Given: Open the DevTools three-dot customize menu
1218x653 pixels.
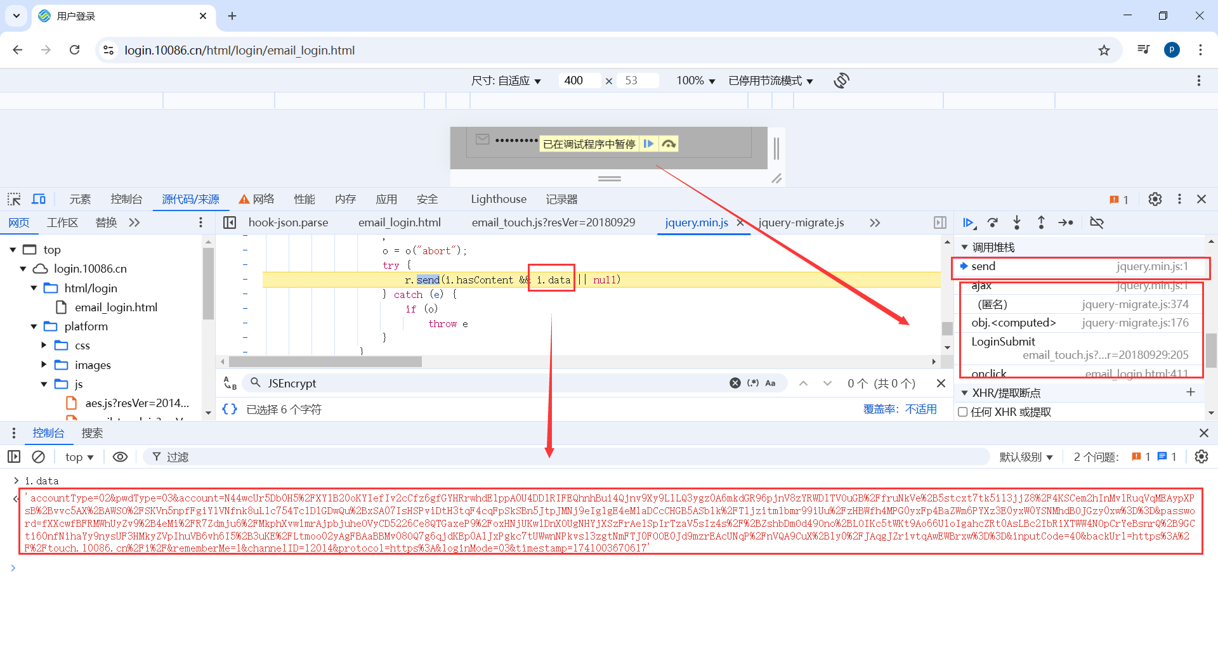Looking at the screenshot, I should pyautogui.click(x=1179, y=199).
